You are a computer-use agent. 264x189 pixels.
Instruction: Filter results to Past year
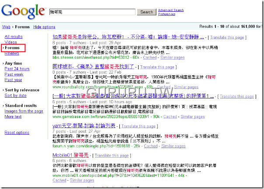click(x=13, y=80)
